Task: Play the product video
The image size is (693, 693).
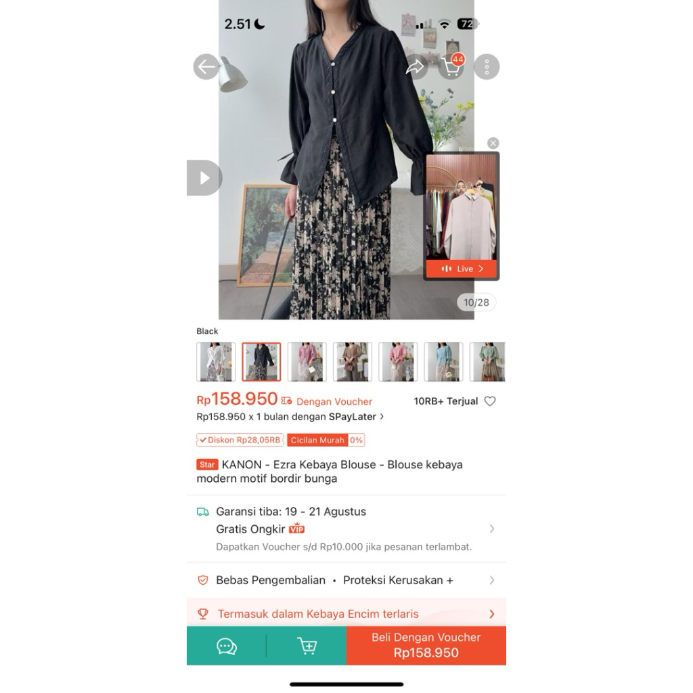Action: pyautogui.click(x=204, y=178)
